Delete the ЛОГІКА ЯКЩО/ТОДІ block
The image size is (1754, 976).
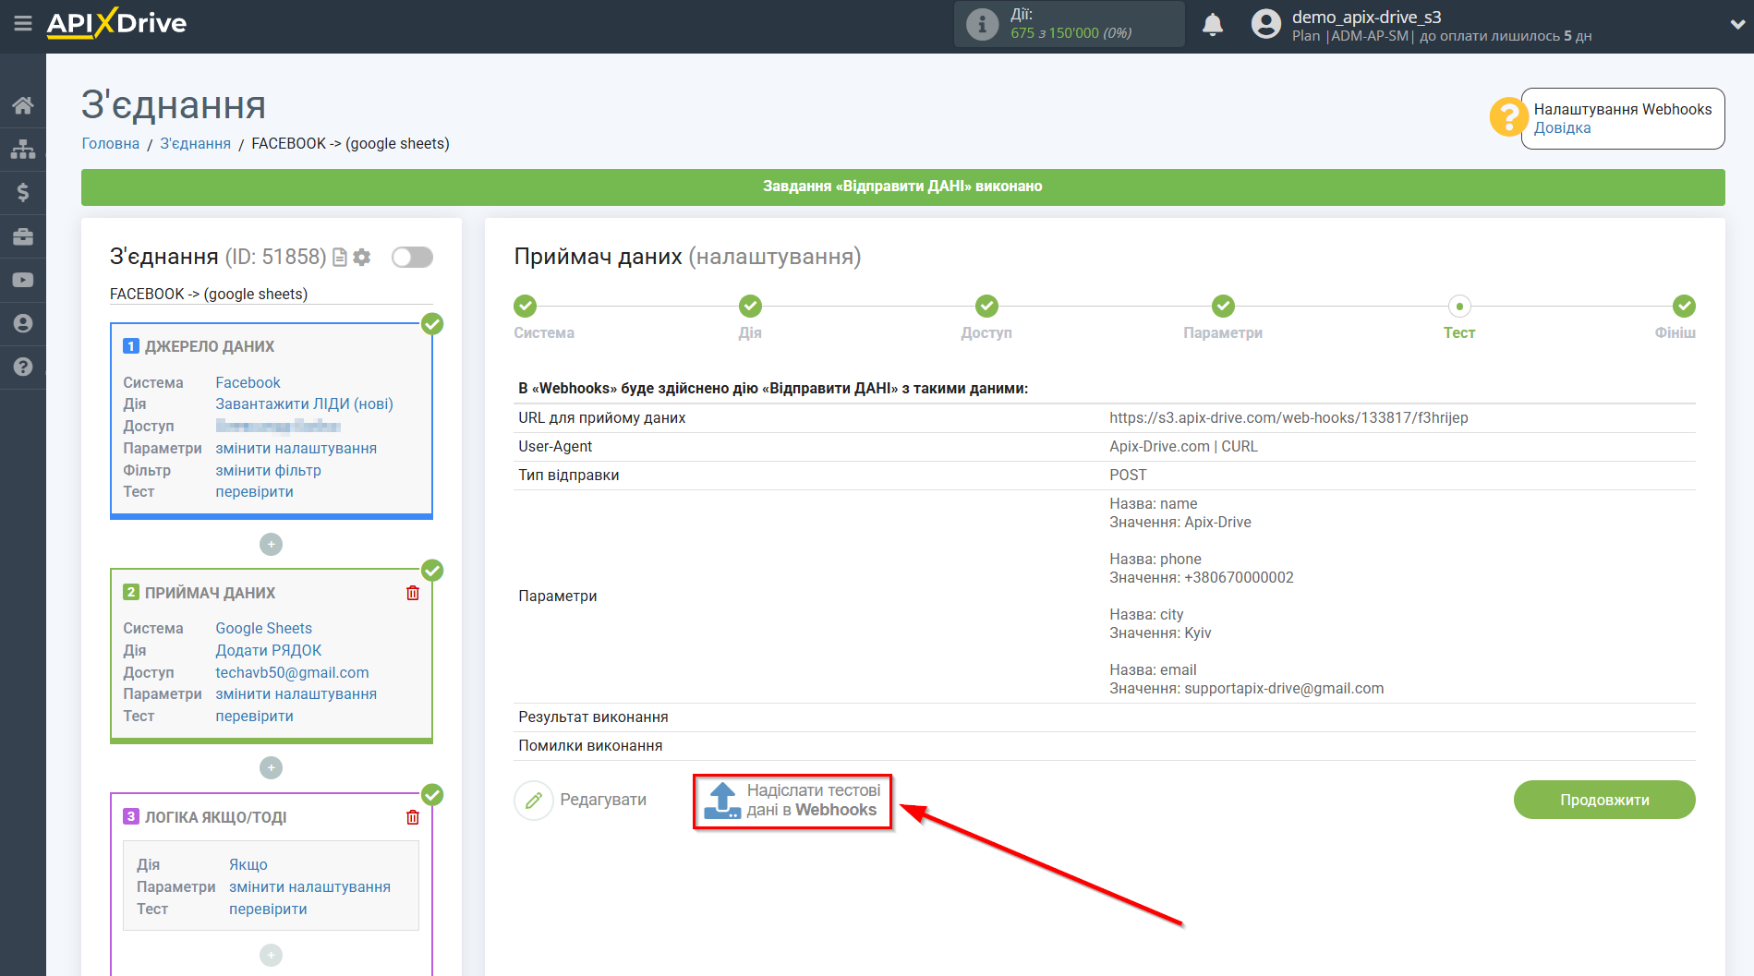[x=413, y=817]
